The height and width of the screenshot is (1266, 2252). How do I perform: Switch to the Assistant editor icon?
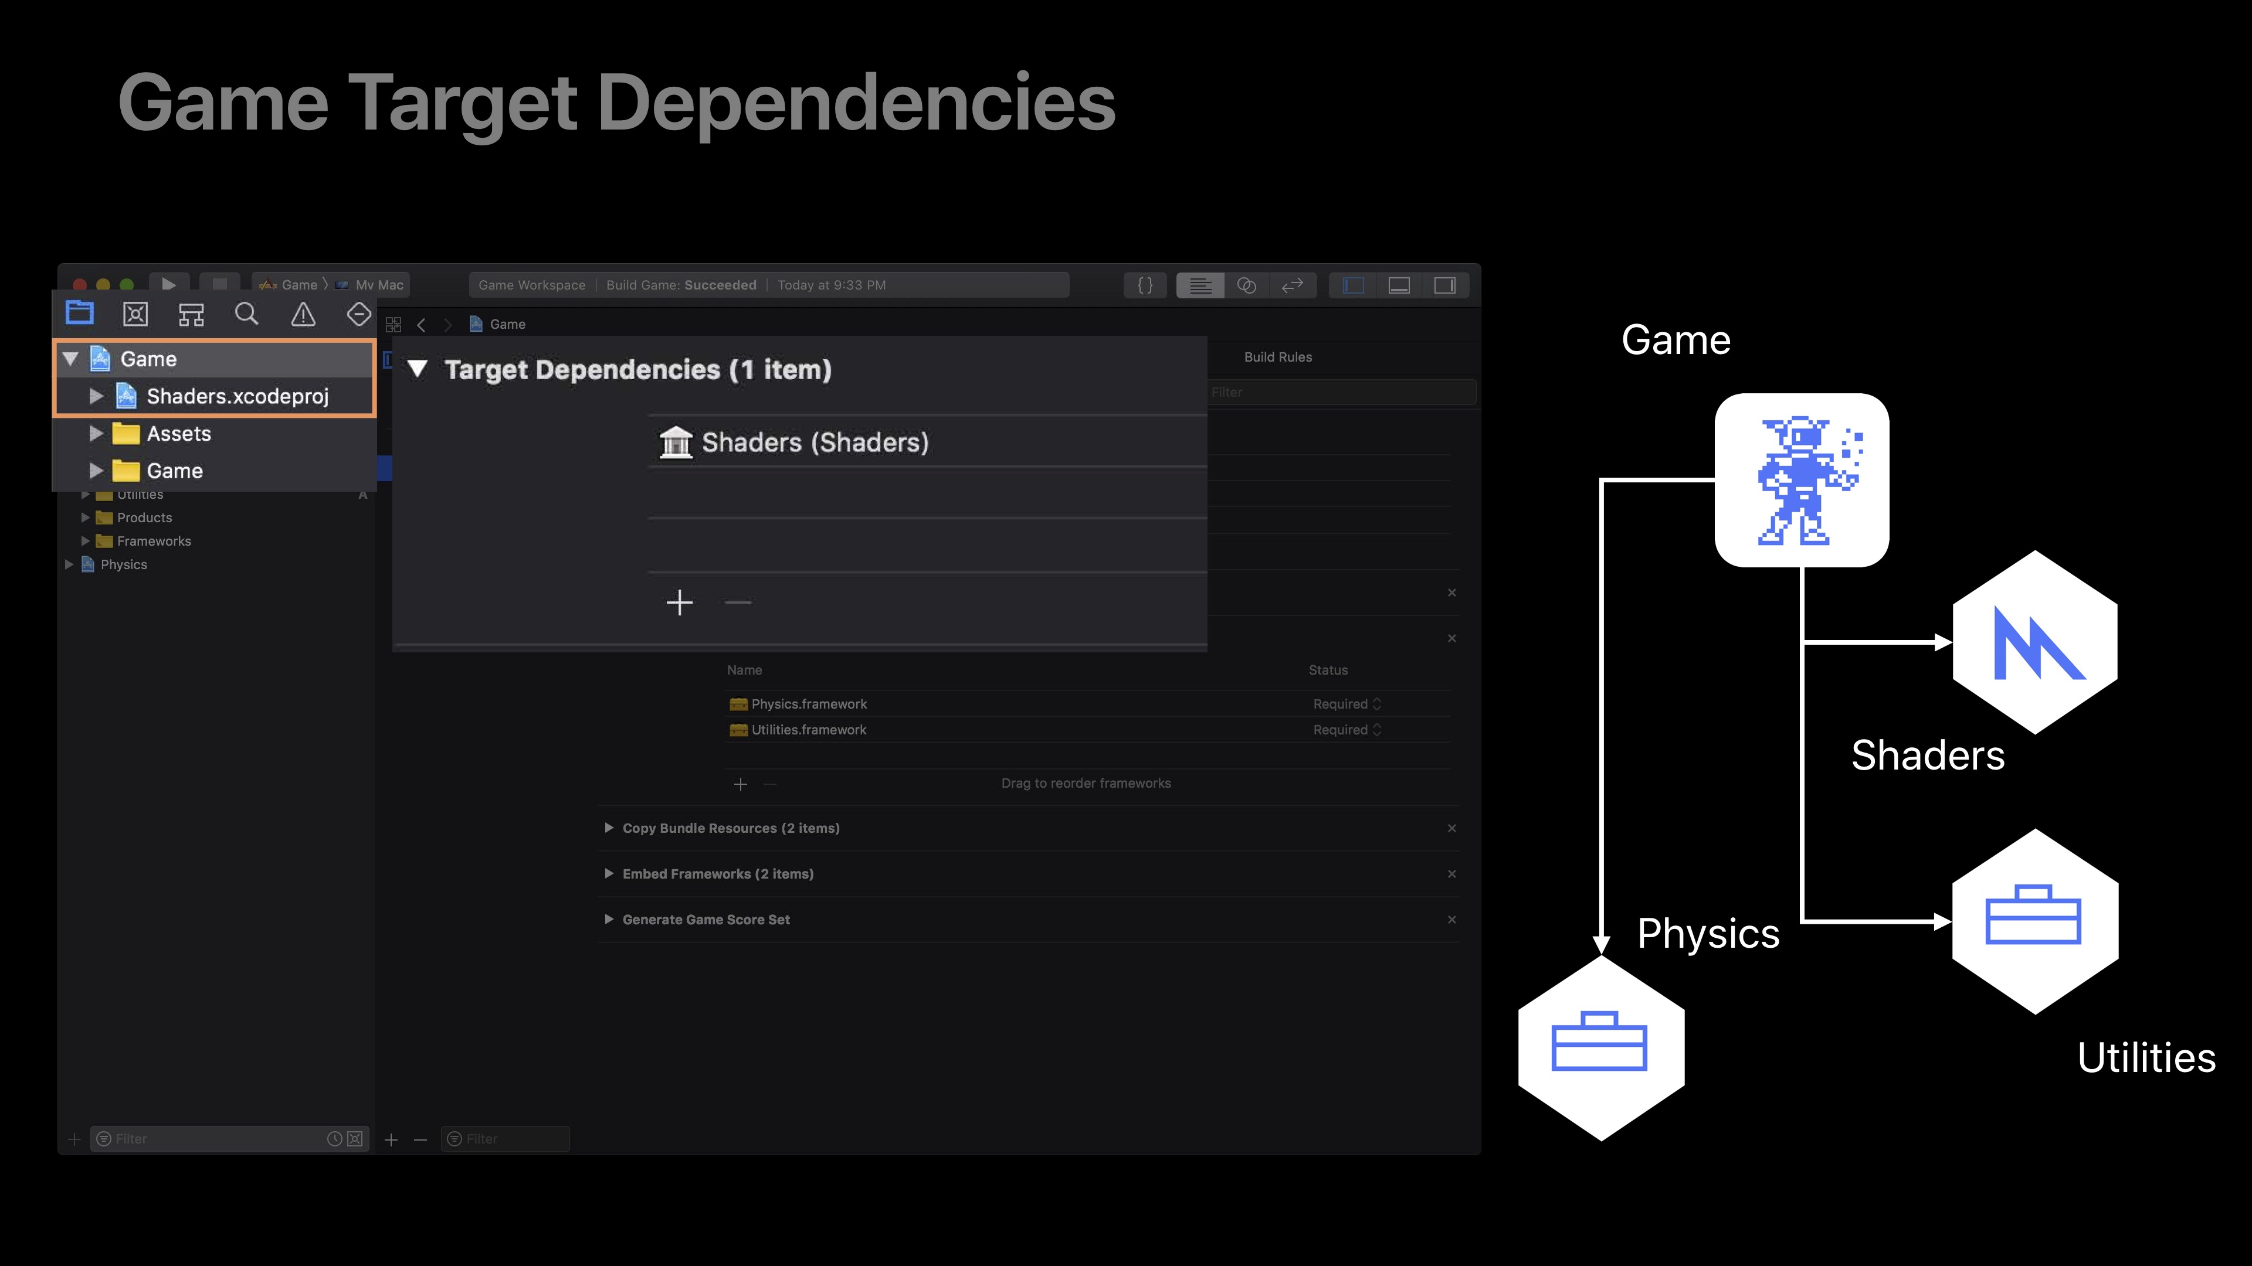(1246, 285)
